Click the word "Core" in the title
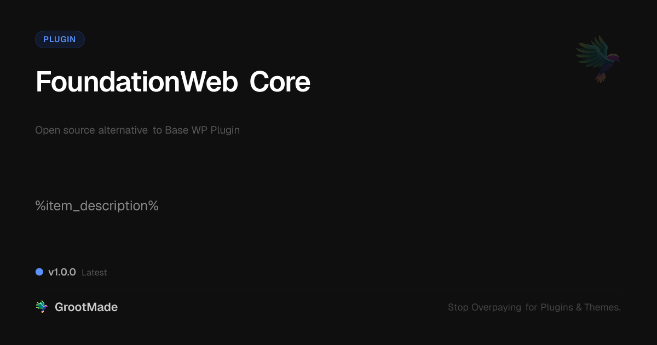This screenshot has width=657, height=345. pyautogui.click(x=280, y=82)
